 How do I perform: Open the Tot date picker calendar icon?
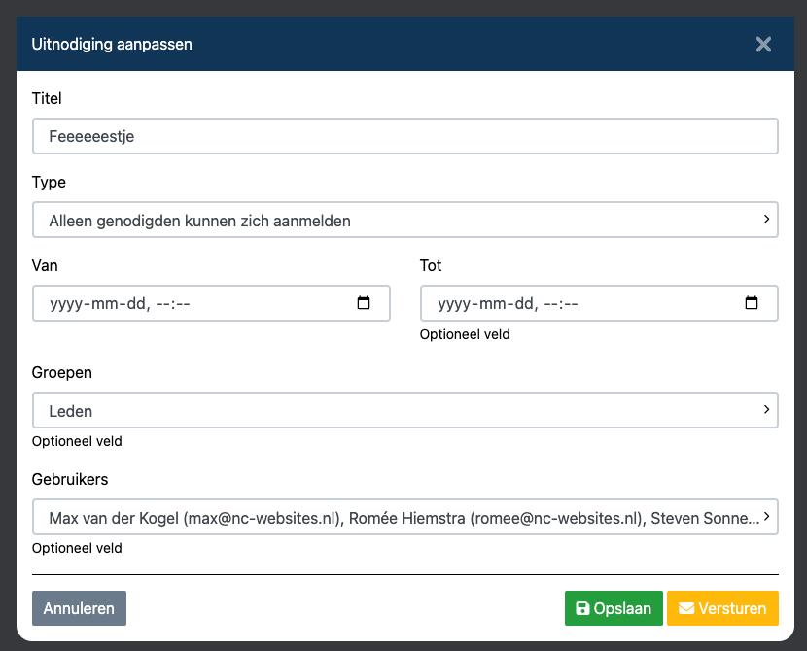[x=752, y=303]
